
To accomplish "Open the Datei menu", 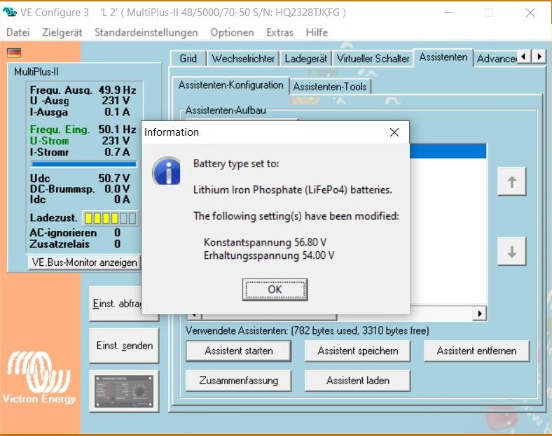I will [x=18, y=32].
